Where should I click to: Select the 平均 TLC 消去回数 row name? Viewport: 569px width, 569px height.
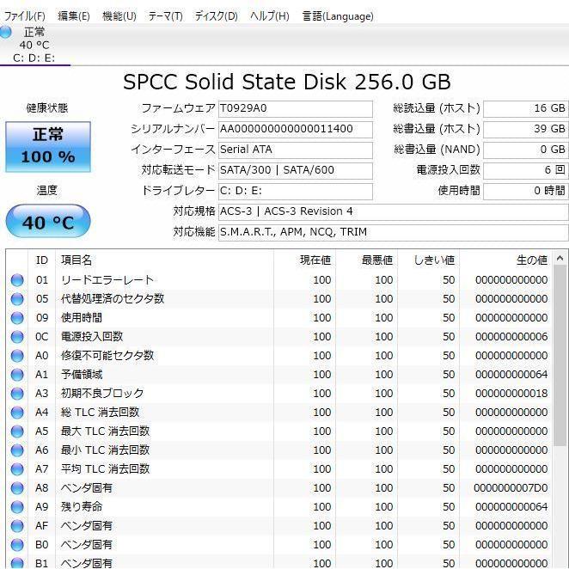(105, 469)
